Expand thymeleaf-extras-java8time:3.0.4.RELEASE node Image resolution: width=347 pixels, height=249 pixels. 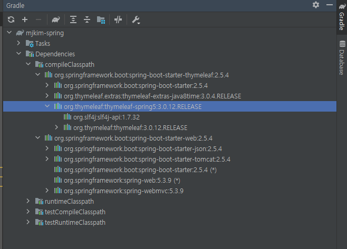tap(47, 96)
